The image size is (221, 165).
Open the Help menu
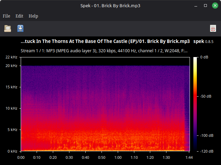pos(33,16)
